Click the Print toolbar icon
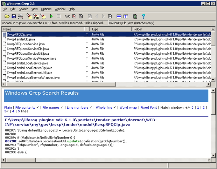The height and width of the screenshot is (169, 217). click(x=20, y=16)
